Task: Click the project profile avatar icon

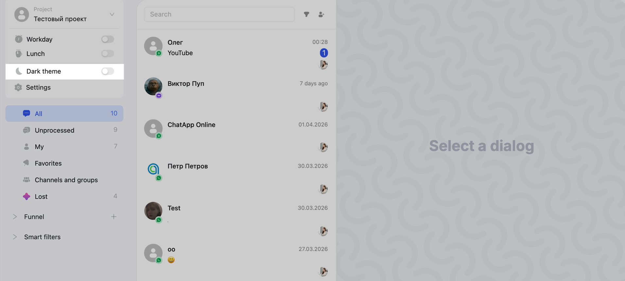Action: coord(22,15)
